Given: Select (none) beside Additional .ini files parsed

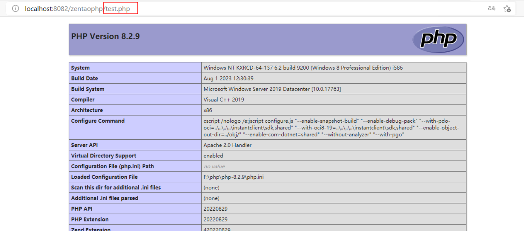Looking at the screenshot, I should 211,198.
